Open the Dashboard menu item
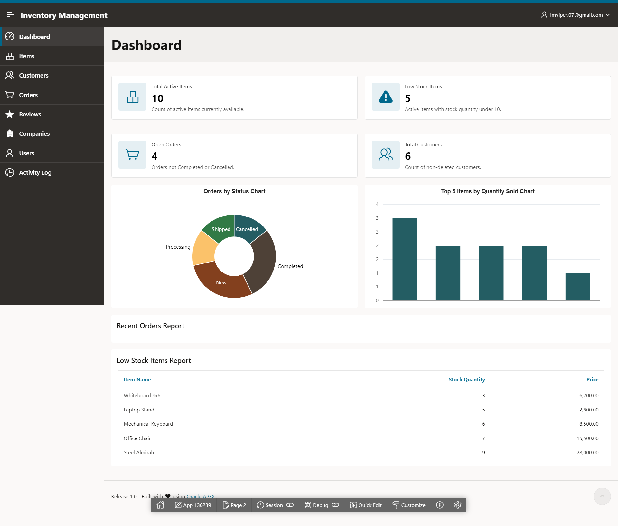The height and width of the screenshot is (526, 618). point(52,37)
